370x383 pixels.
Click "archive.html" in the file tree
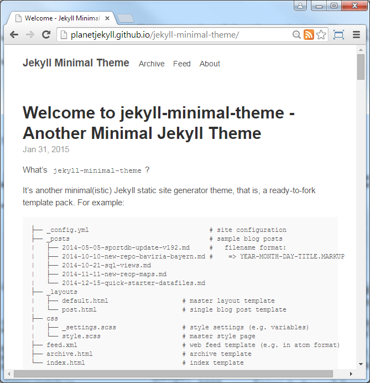70,354
